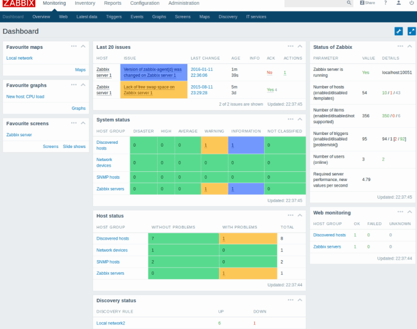
Task: Collapse the System status widget
Action: pos(300,119)
